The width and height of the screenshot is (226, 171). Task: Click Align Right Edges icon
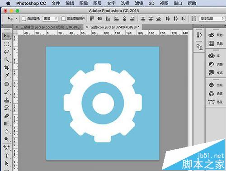(x=132, y=19)
